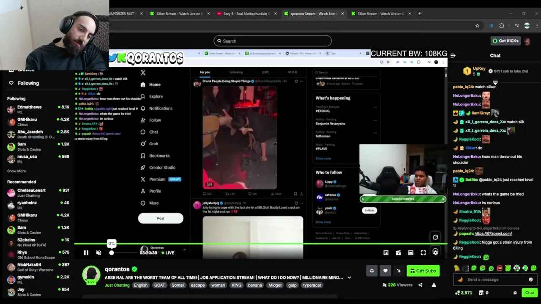Toggle notifications bell for qorantos
Screen dimensions: 541x304
click(x=372, y=271)
